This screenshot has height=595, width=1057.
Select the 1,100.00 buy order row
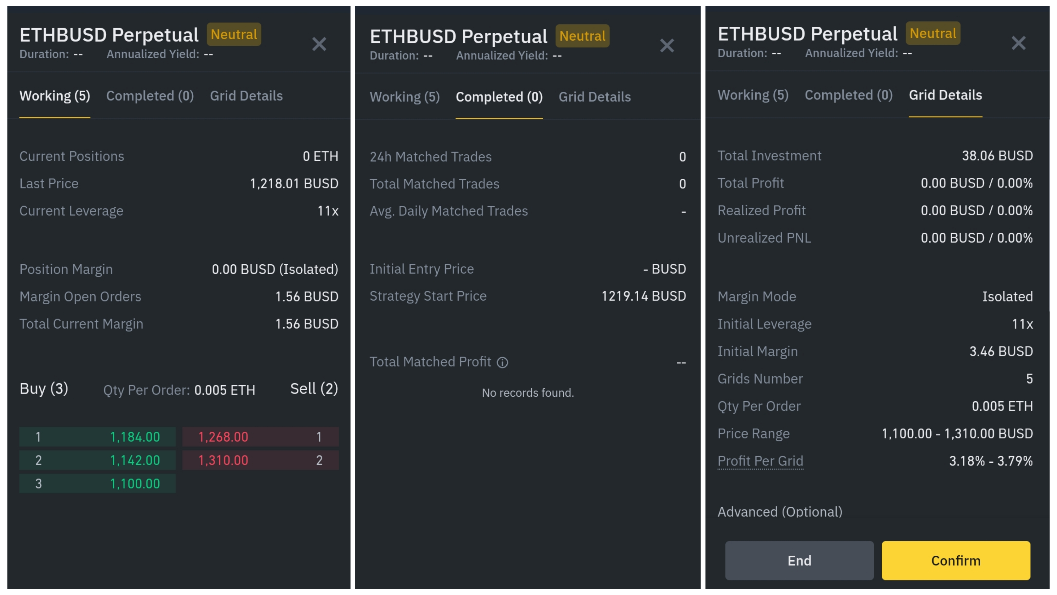[97, 484]
